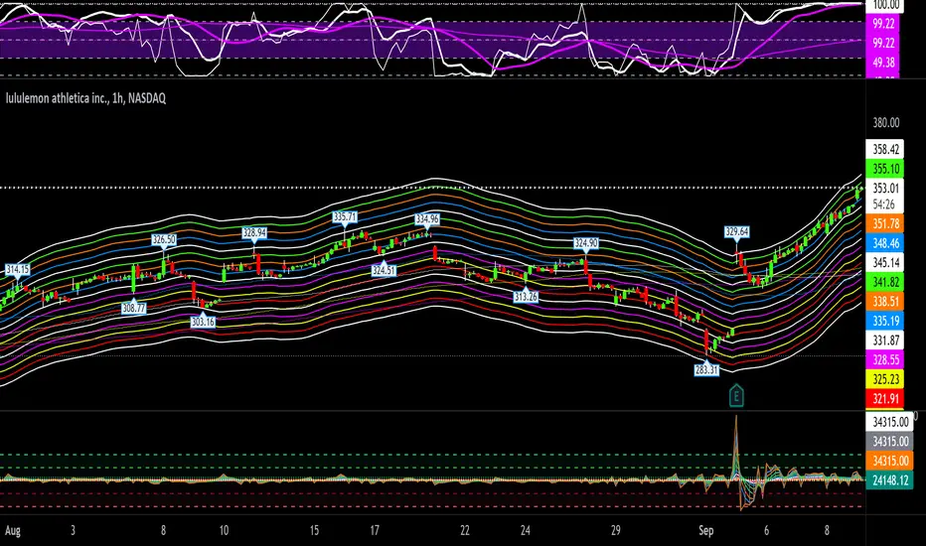Click the 355.10 green price scale label

pos(885,169)
